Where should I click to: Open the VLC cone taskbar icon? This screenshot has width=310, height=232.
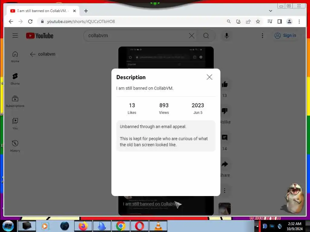click(158, 226)
